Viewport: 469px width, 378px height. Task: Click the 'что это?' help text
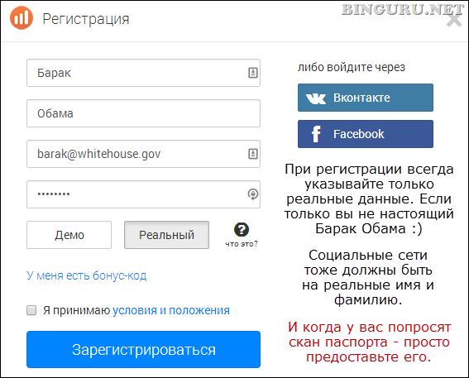point(241,244)
